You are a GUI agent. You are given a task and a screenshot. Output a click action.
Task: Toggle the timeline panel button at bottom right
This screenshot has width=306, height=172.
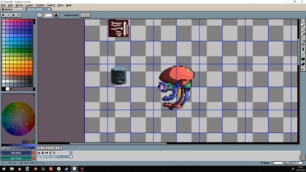(x=303, y=157)
